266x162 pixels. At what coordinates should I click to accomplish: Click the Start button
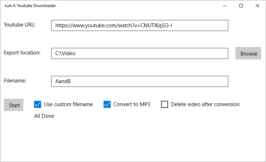(14, 105)
